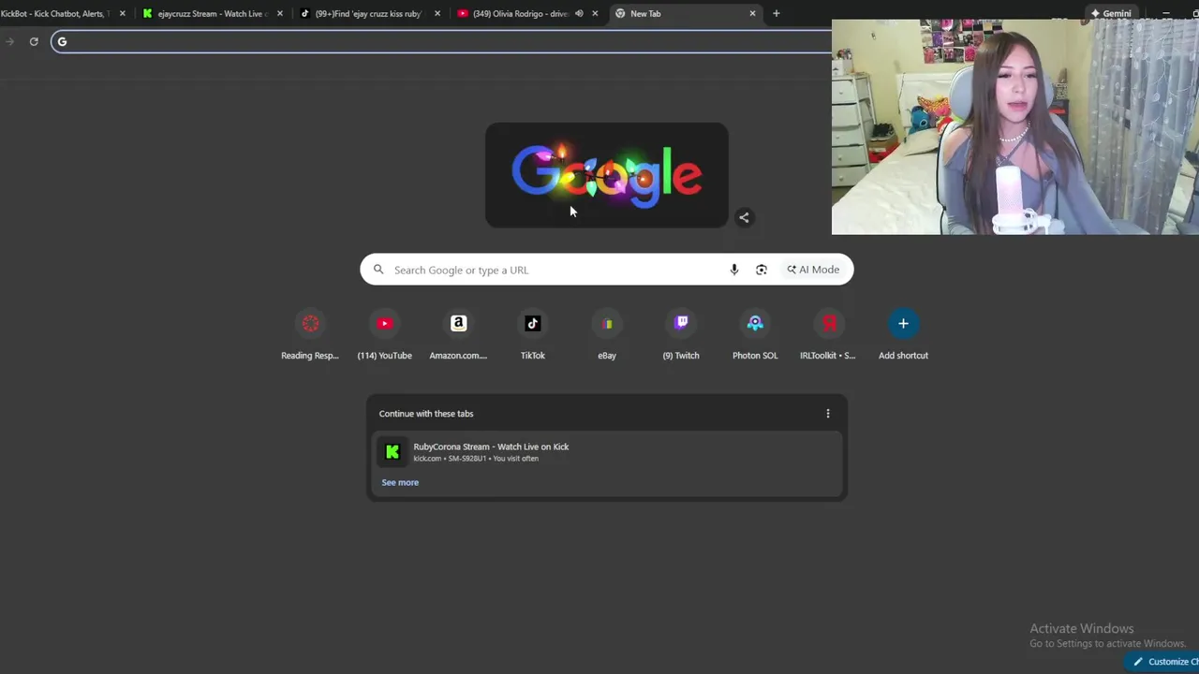Start voice search with the microphone icon

pyautogui.click(x=734, y=270)
